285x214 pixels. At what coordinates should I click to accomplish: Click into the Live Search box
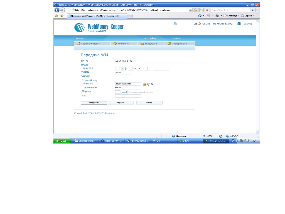[x=230, y=10]
